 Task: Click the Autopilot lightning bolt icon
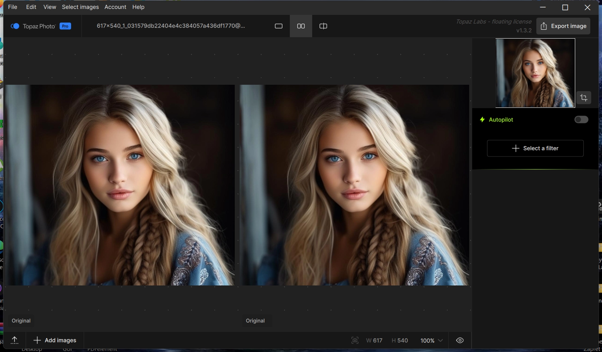point(482,120)
